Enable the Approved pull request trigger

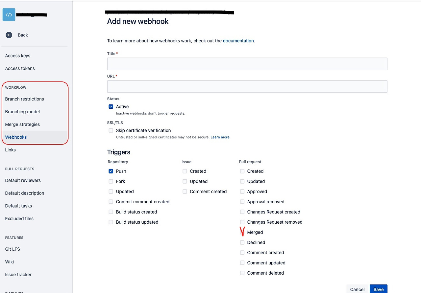(242, 192)
